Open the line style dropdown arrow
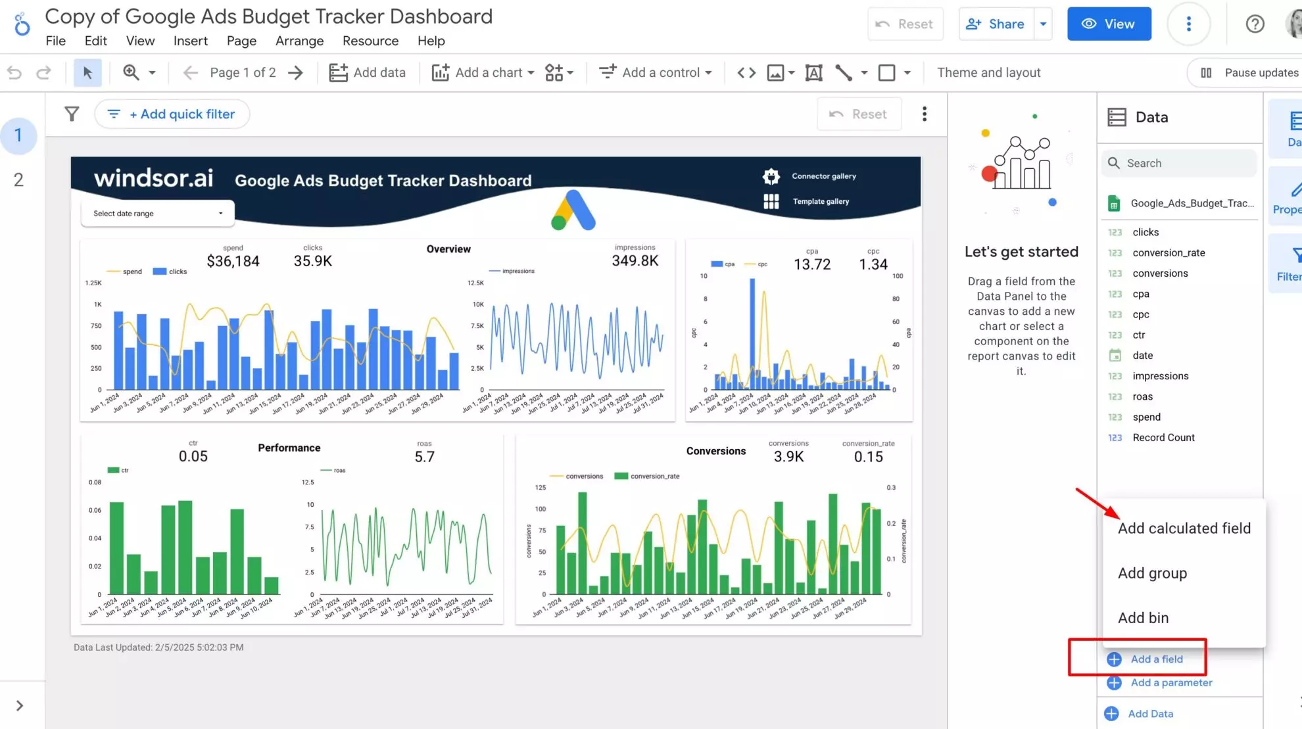Image resolution: width=1302 pixels, height=729 pixels. pyautogui.click(x=864, y=73)
